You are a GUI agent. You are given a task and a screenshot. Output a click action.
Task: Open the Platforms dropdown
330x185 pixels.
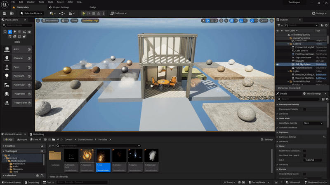[118, 13]
